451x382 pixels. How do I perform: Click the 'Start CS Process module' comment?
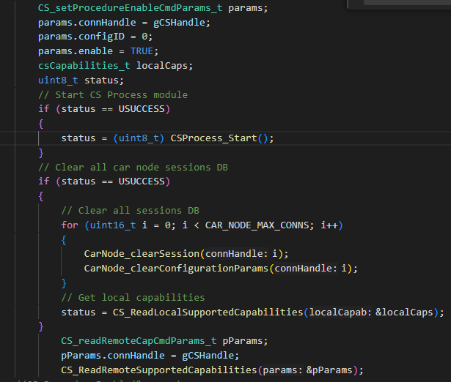click(x=113, y=94)
